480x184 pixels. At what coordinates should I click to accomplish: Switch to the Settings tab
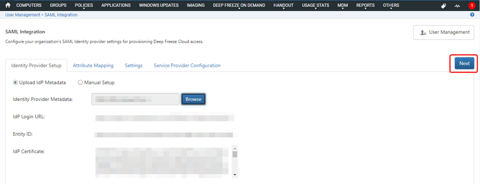(x=133, y=65)
